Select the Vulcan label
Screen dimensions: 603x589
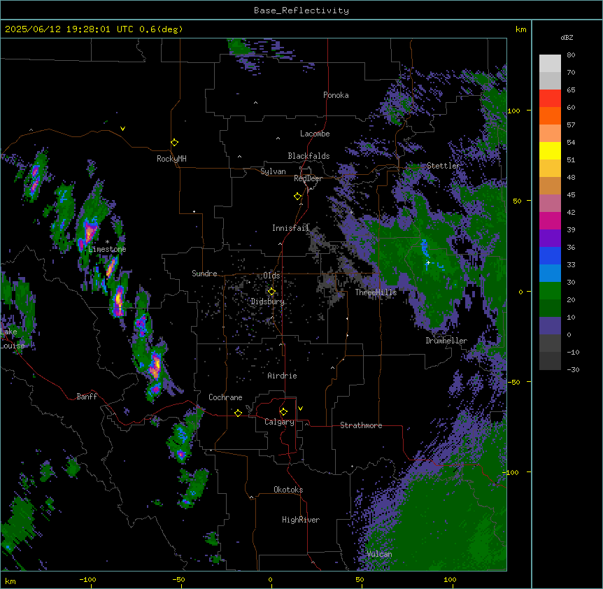tap(380, 554)
